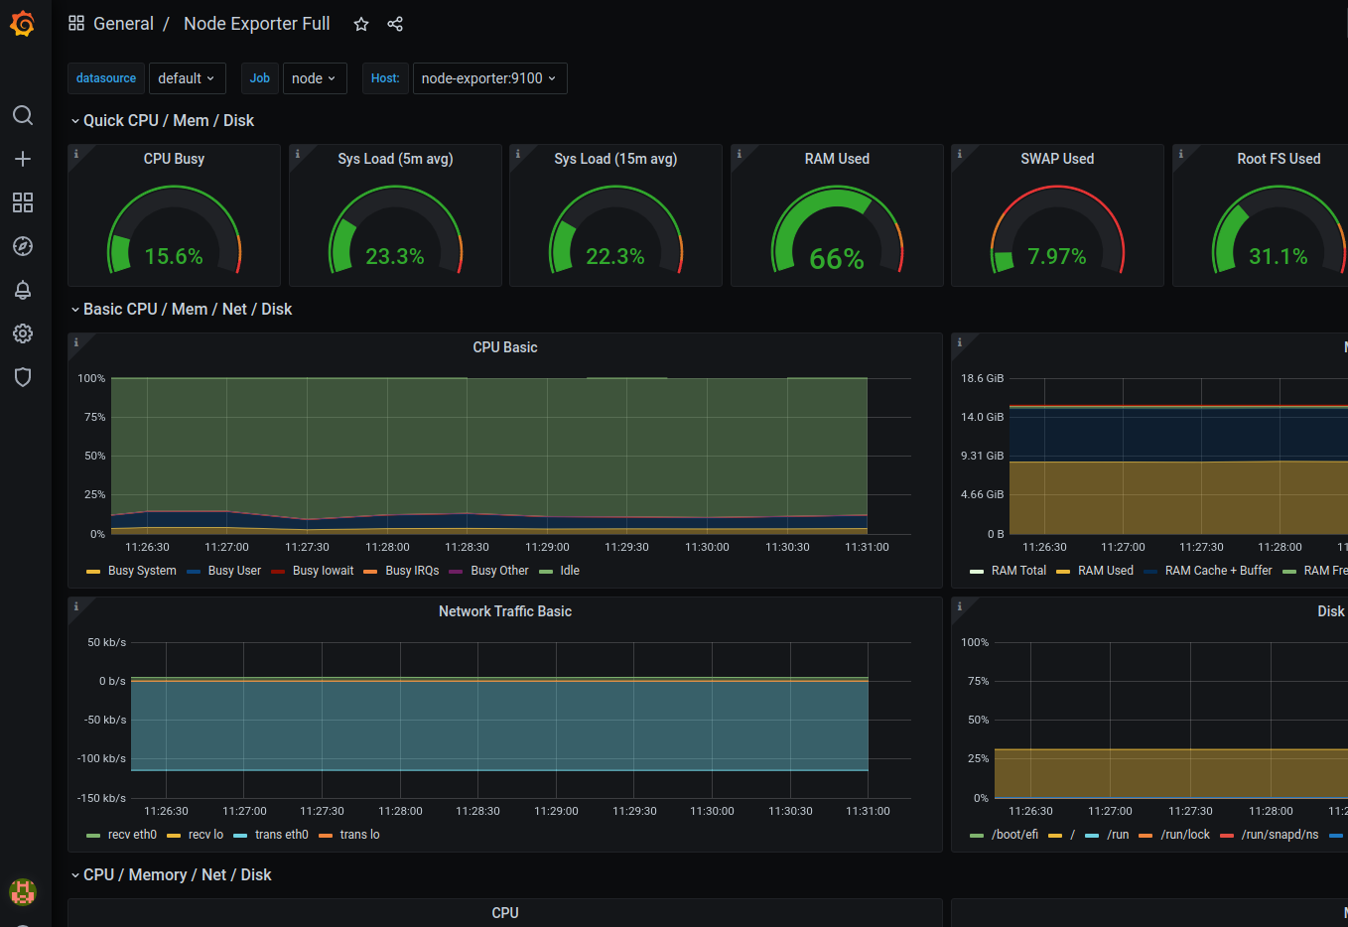1348x927 pixels.
Task: Show info icon on Network Traffic Basic panel
Action: (76, 606)
